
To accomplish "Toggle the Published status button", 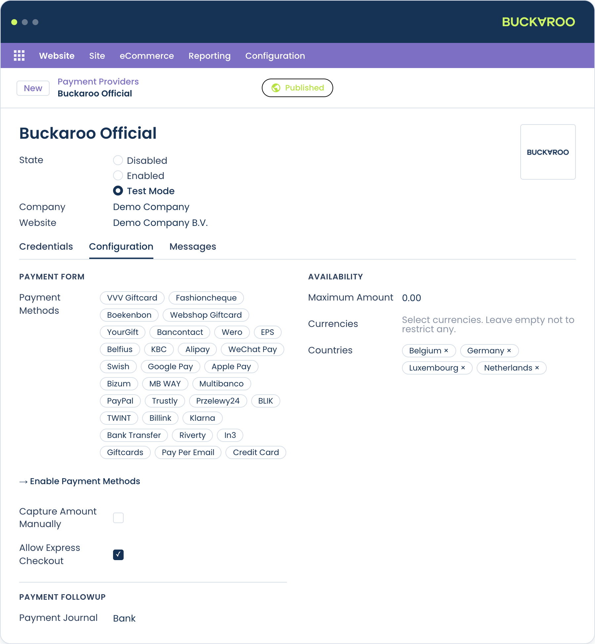I will tap(297, 88).
